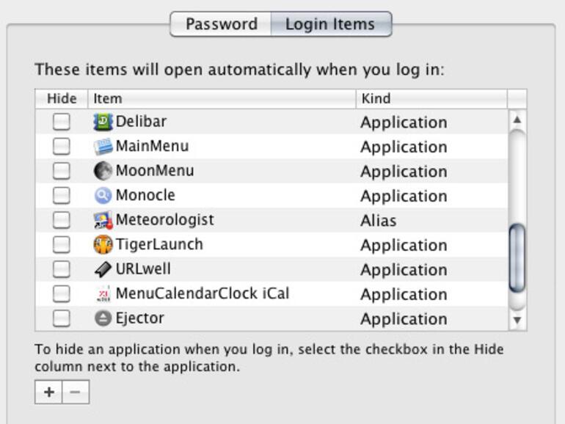Select the Ejector eject icon

[103, 318]
